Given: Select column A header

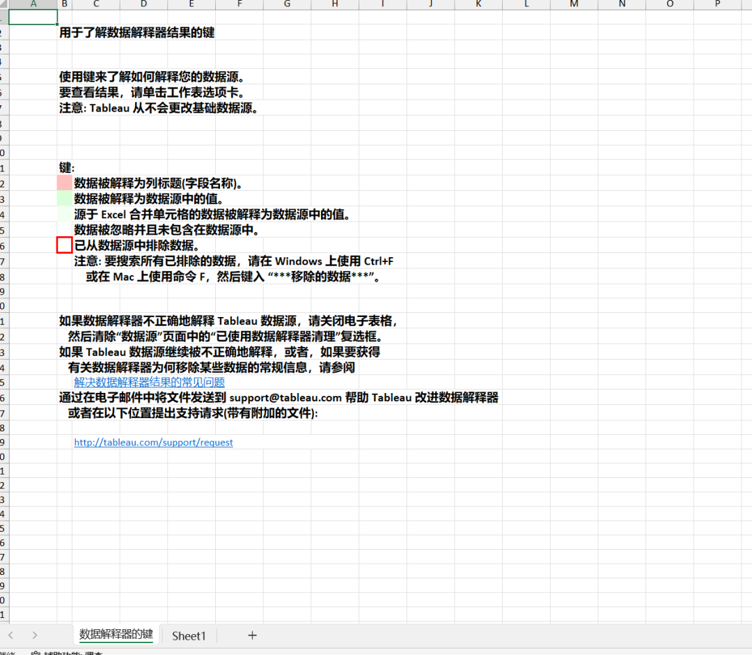Looking at the screenshot, I should [x=33, y=4].
